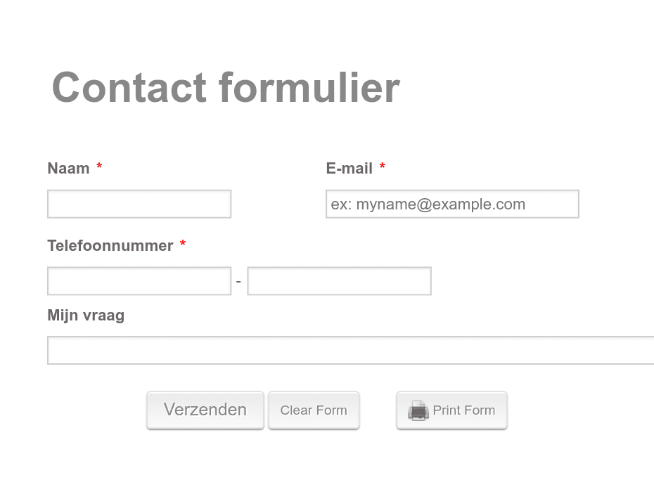
Task: Click into the Mijn vraag text field
Action: pos(351,351)
